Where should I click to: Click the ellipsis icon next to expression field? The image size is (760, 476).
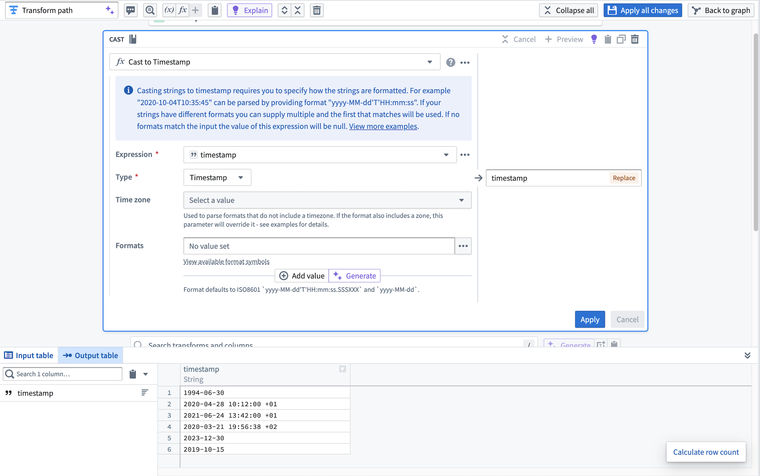point(465,155)
